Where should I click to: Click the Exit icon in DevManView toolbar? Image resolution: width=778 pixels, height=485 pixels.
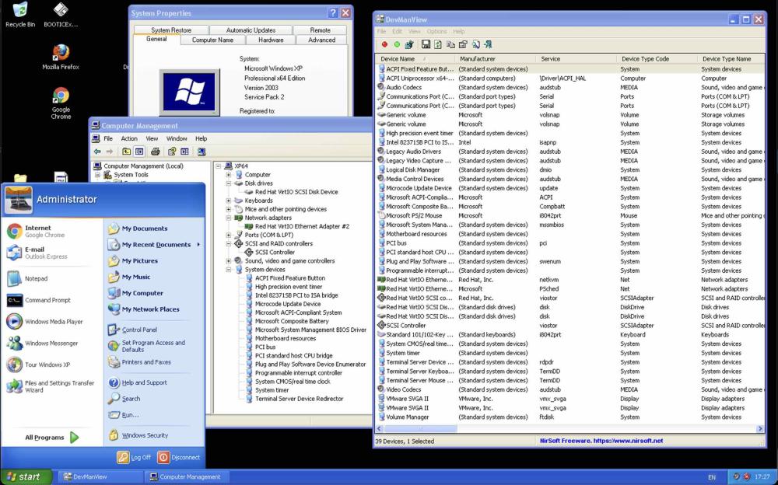pyautogui.click(x=489, y=44)
